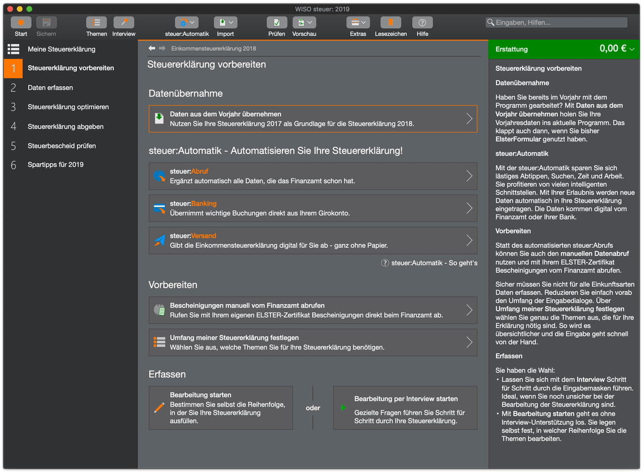The height and width of the screenshot is (472, 643).
Task: Click the steuer:Abruf title text
Action: [189, 171]
